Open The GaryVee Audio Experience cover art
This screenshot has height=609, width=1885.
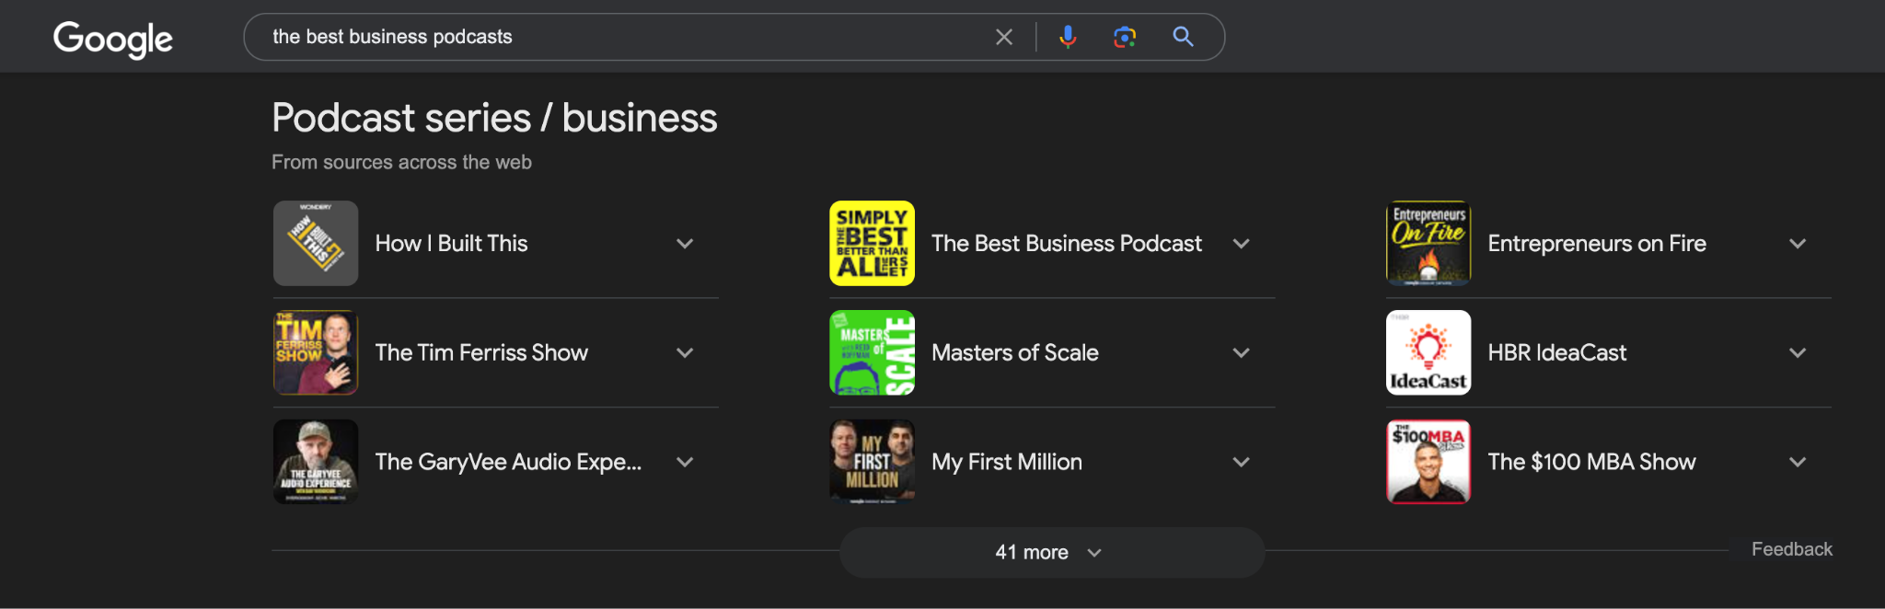(316, 462)
